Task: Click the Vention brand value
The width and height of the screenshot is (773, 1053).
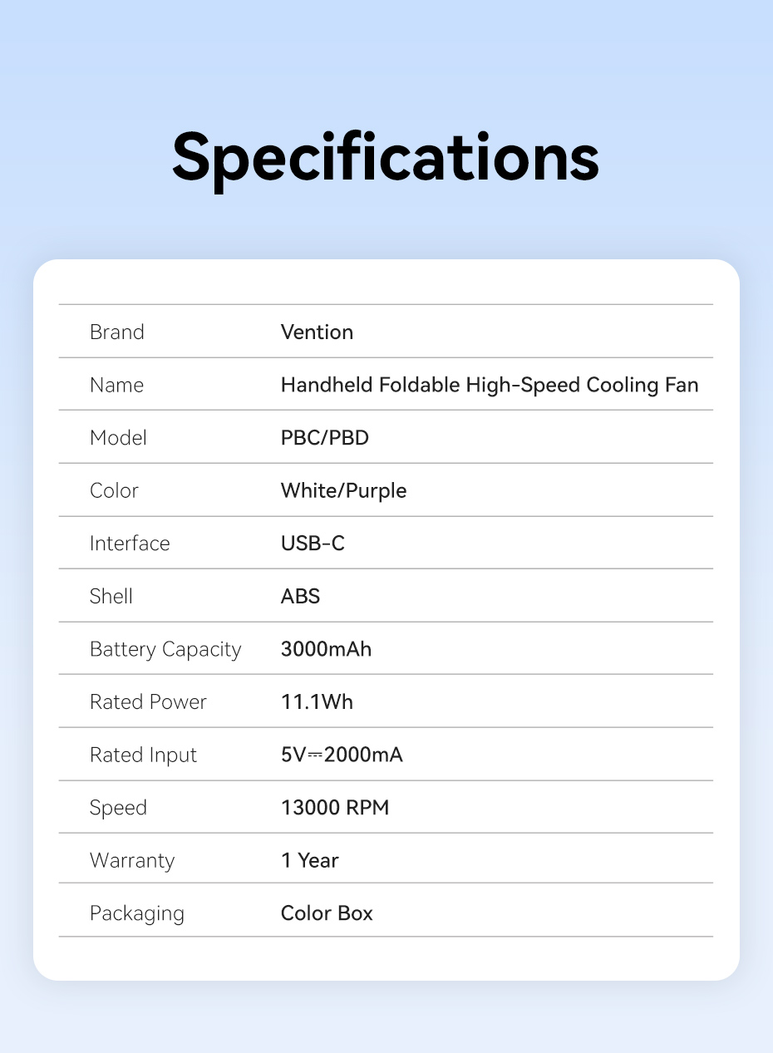Action: click(317, 332)
